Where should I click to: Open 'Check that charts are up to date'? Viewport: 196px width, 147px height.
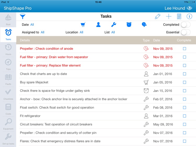(43, 74)
